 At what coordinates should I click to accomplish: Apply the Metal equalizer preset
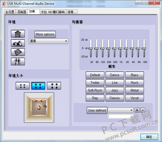click(x=134, y=90)
